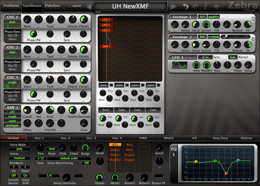Toggle Smooth Attacks Off switch

pos(13,176)
